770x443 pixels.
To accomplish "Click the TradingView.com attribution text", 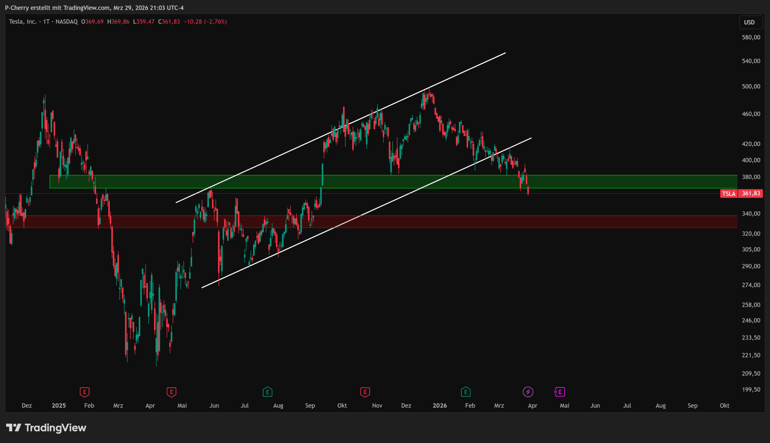I will 86,8.
